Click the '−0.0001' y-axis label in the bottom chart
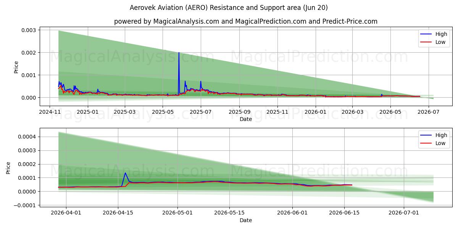The height and width of the screenshot is (229, 458). (x=26, y=205)
